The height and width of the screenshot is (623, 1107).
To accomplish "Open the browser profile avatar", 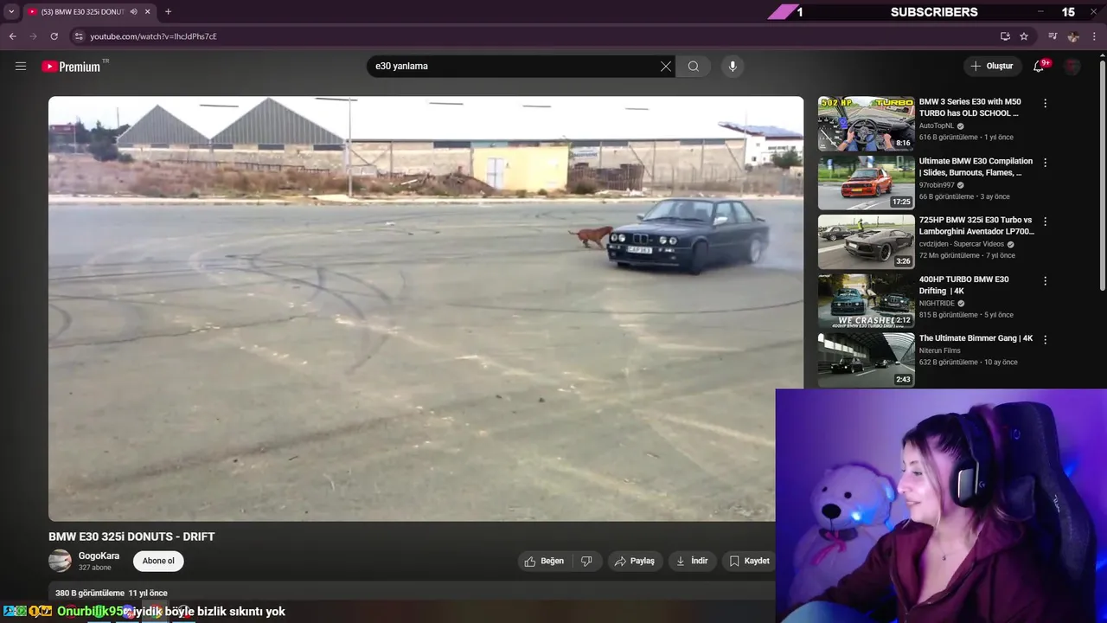I will pos(1073,36).
